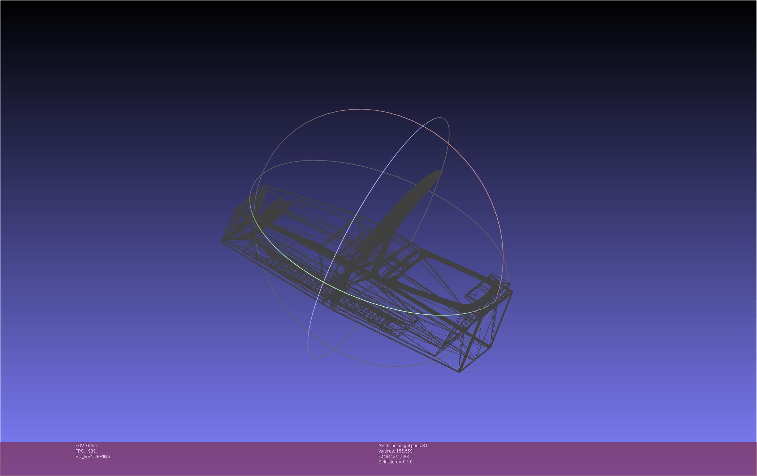
Task: Click the Faces: 311,098 count
Action: point(393,457)
